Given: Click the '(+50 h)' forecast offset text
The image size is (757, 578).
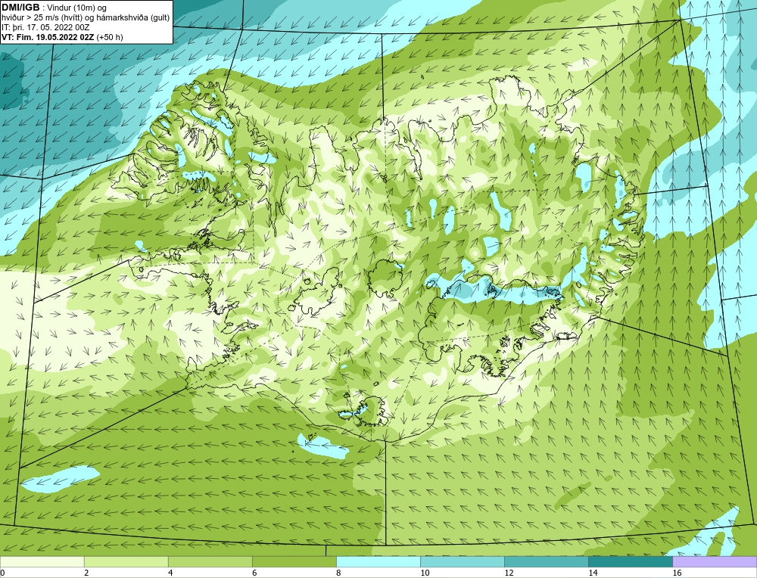Looking at the screenshot, I should 110,36.
